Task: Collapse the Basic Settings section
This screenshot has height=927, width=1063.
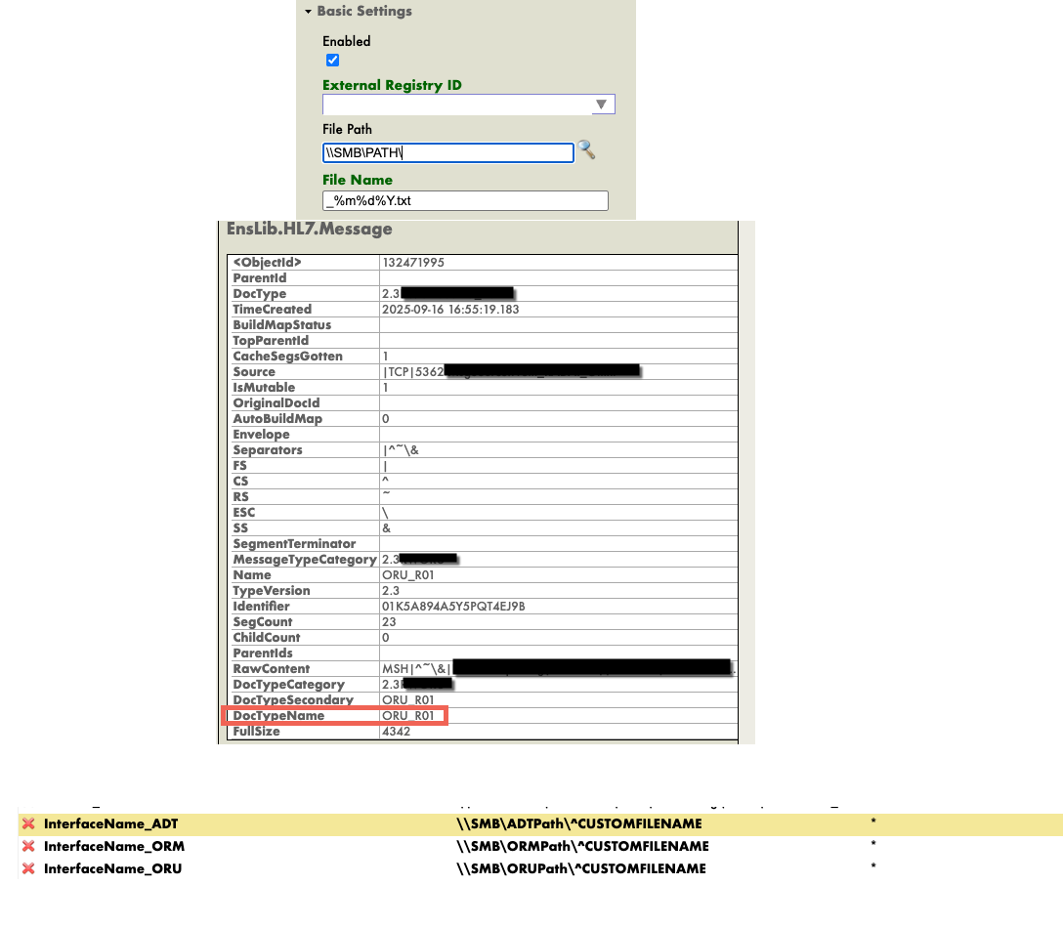Action: 309,12
